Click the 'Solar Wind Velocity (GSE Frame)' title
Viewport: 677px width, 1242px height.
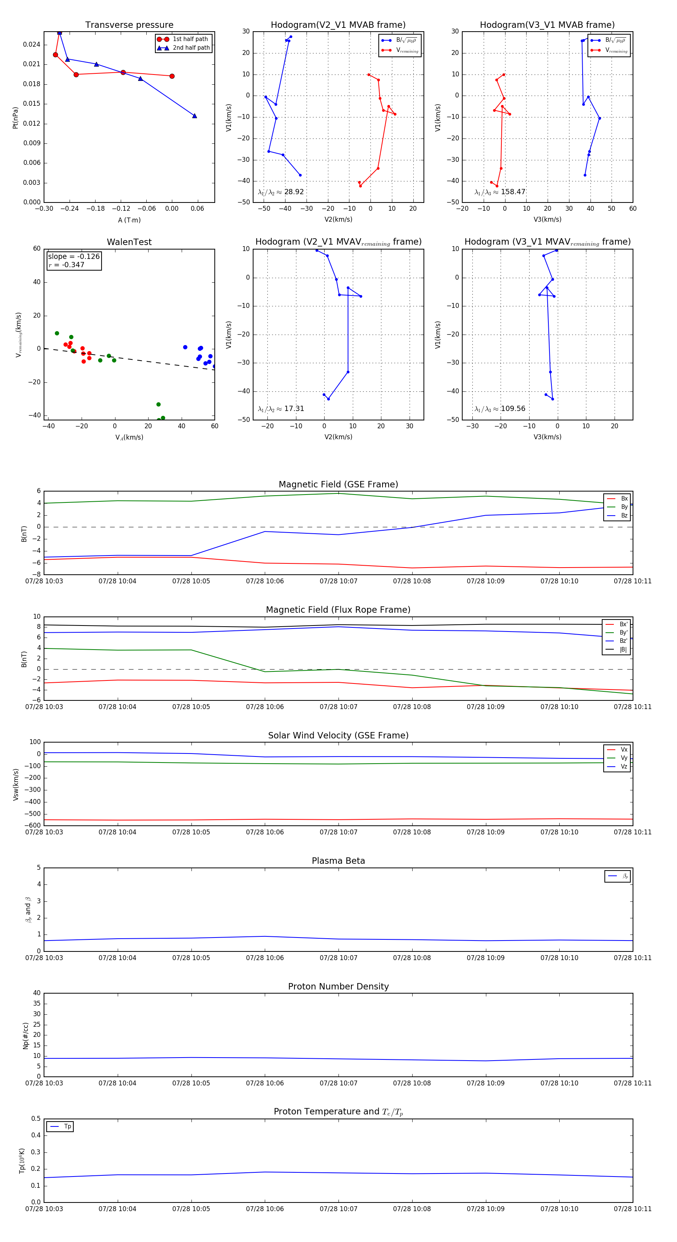(x=338, y=735)
